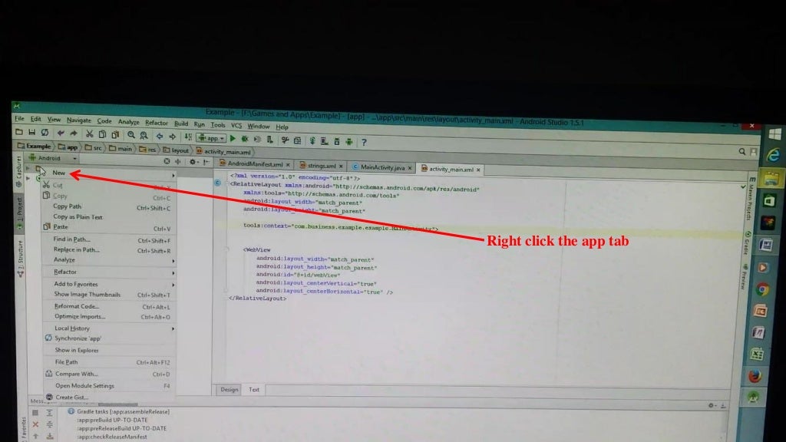Expand the New submenu in context menu
Screen dimensions: 786x442
[x=109, y=173]
